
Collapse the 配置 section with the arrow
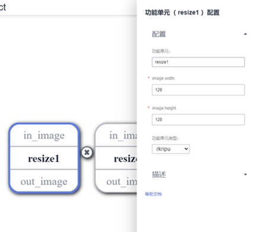(x=245, y=34)
